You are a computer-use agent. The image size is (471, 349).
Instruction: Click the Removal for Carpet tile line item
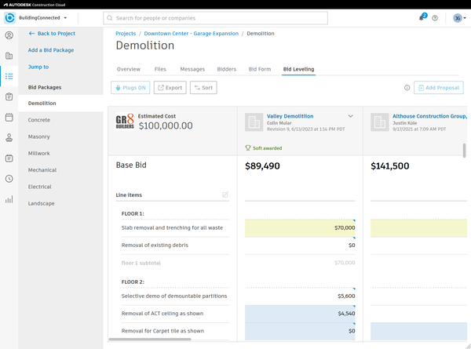(162, 331)
